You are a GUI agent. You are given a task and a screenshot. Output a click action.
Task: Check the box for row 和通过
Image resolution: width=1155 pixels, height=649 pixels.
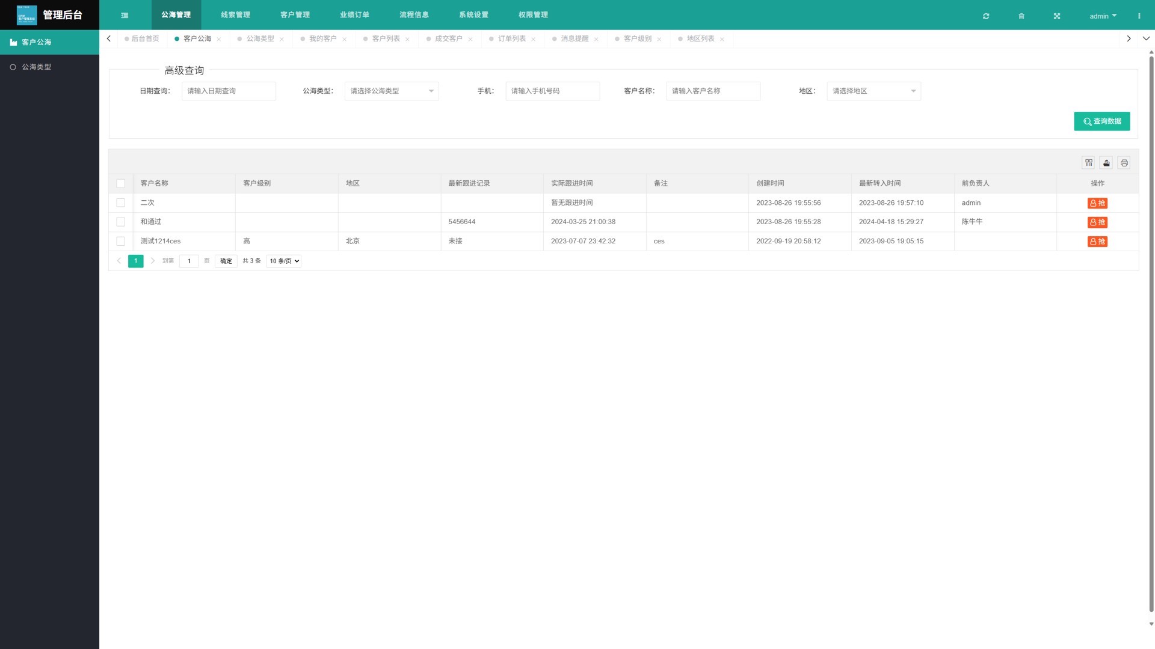coord(121,222)
